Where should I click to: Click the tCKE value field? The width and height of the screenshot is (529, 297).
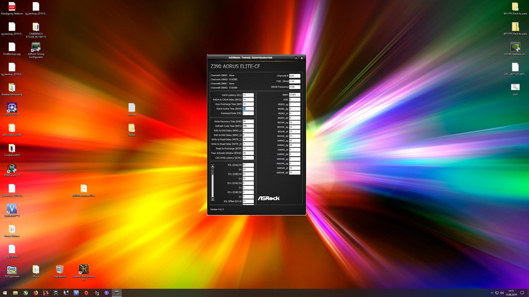(294, 100)
